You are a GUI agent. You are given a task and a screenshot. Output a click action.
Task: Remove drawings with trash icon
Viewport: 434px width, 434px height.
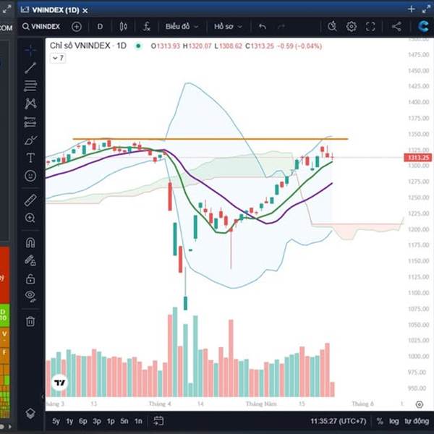pos(30,321)
